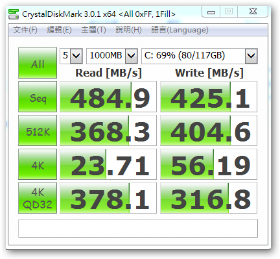
Task: Run all benchmarks with the All button
Action: click(x=38, y=63)
